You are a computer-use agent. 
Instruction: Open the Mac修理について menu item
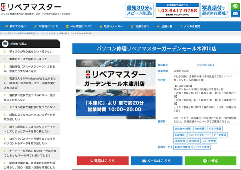pyautogui.click(x=79, y=27)
